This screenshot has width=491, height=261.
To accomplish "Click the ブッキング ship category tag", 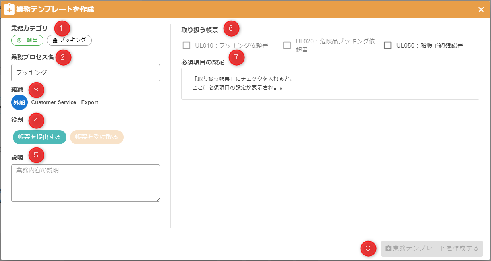I will 69,40.
